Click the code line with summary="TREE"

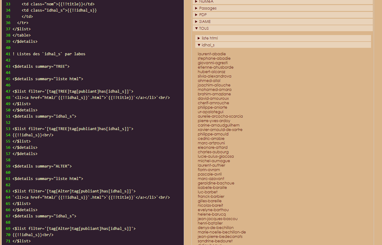pyautogui.click(x=41, y=67)
